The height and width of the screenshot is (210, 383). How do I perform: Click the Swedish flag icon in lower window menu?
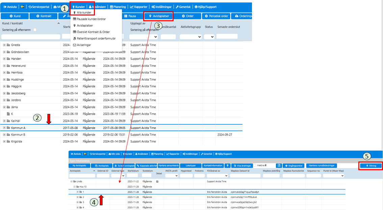(85, 154)
